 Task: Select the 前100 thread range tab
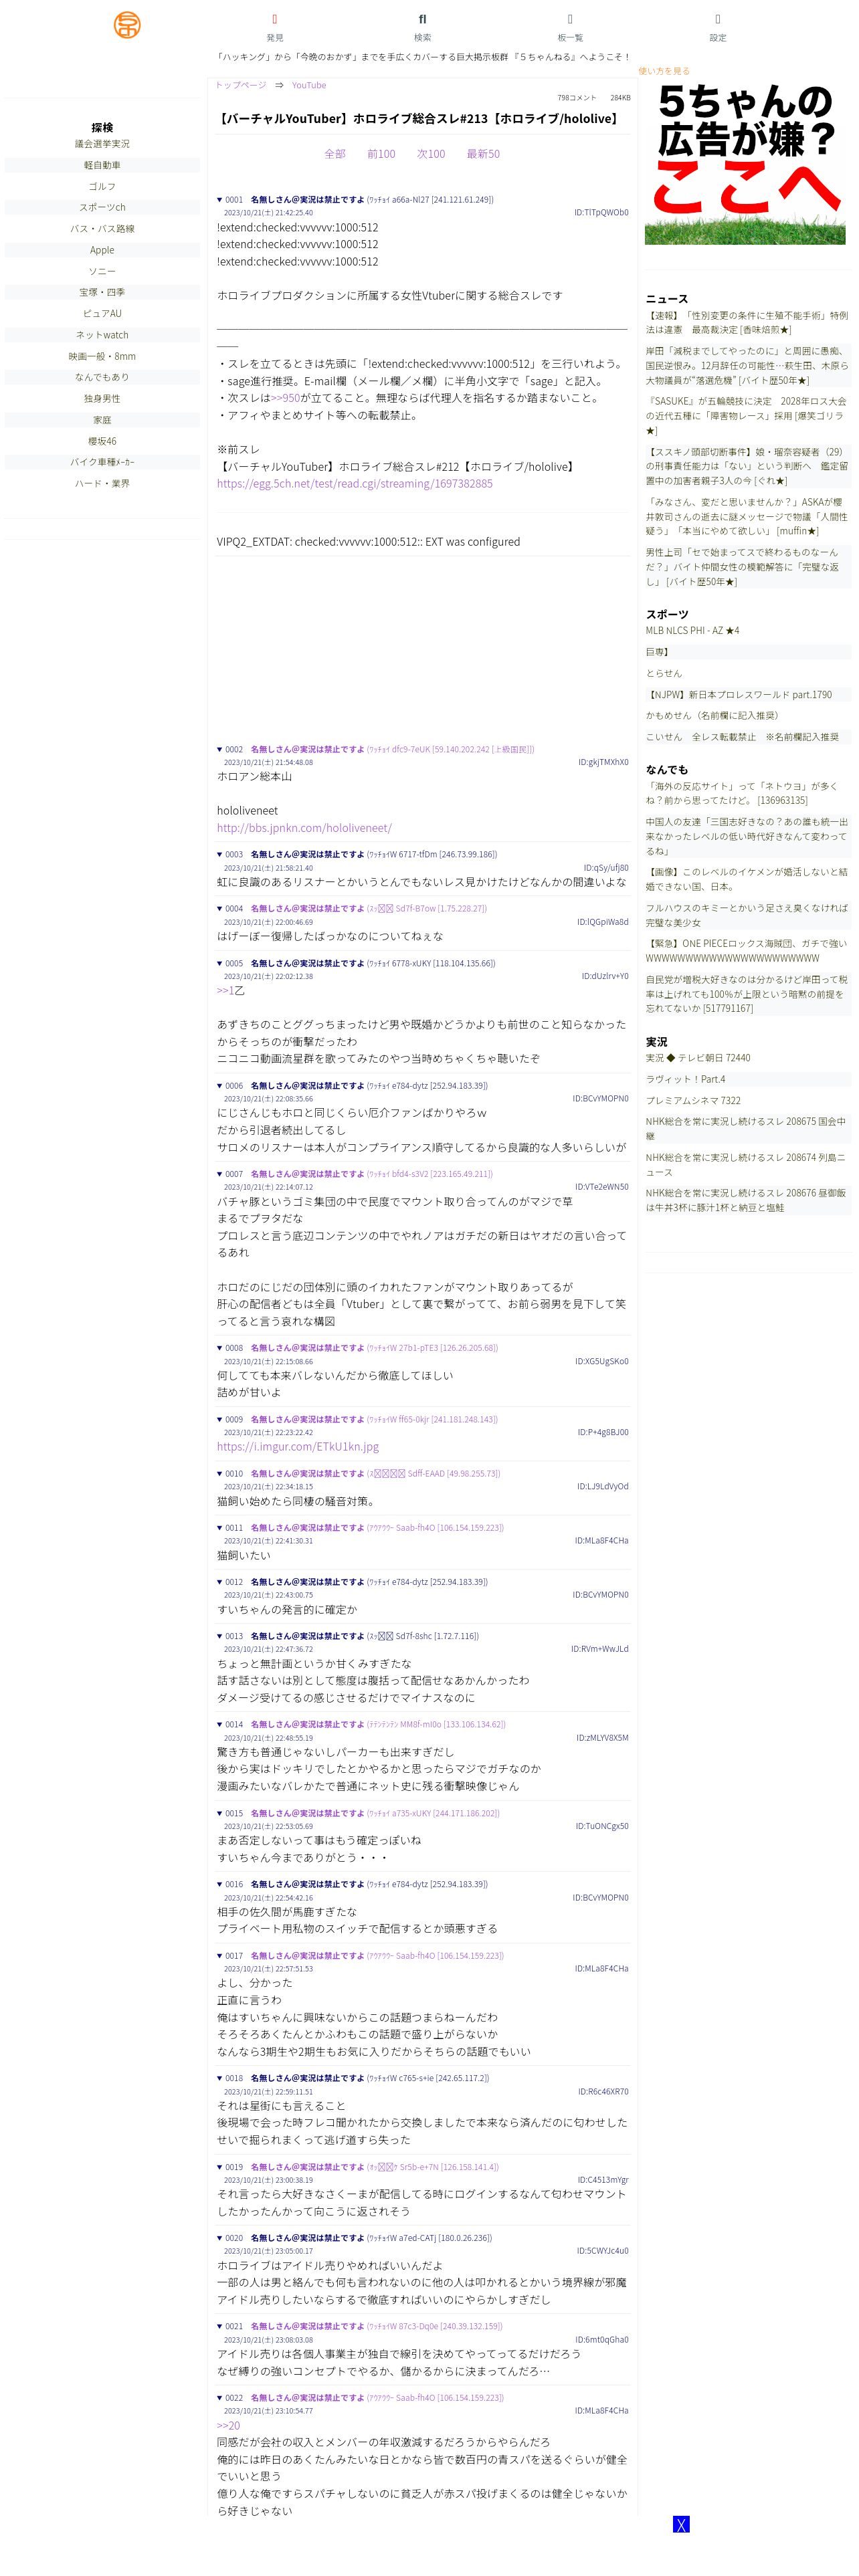click(381, 154)
